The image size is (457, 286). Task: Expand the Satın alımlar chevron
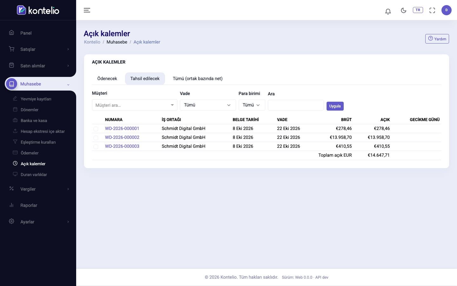[68, 66]
